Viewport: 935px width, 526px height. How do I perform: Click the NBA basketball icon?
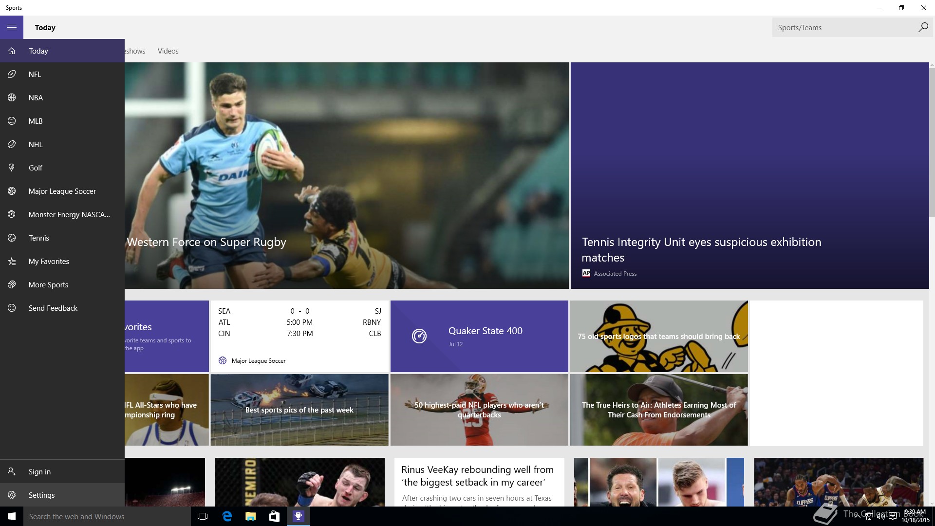[x=12, y=97]
